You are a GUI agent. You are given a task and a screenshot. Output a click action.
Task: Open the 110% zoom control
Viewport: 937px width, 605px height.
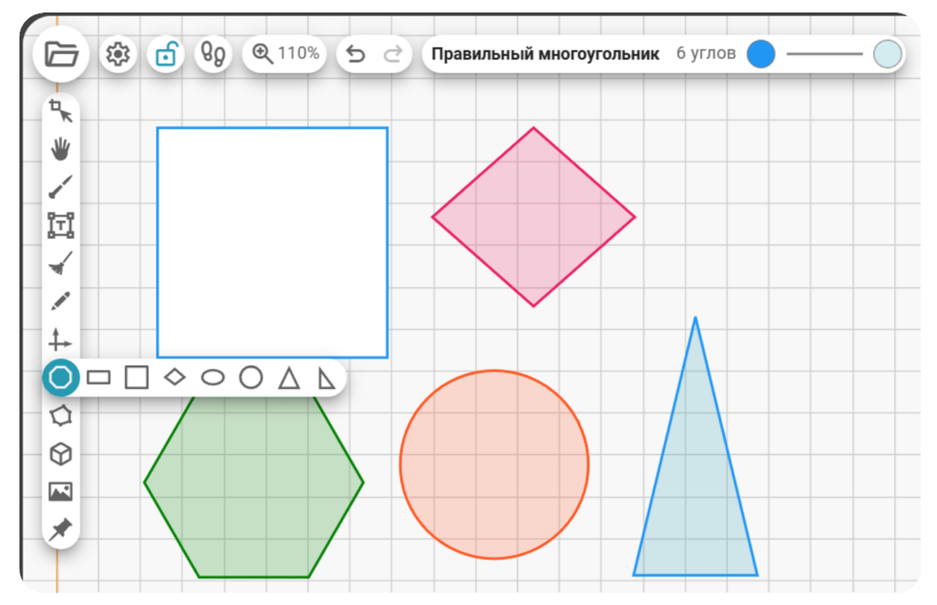[285, 53]
